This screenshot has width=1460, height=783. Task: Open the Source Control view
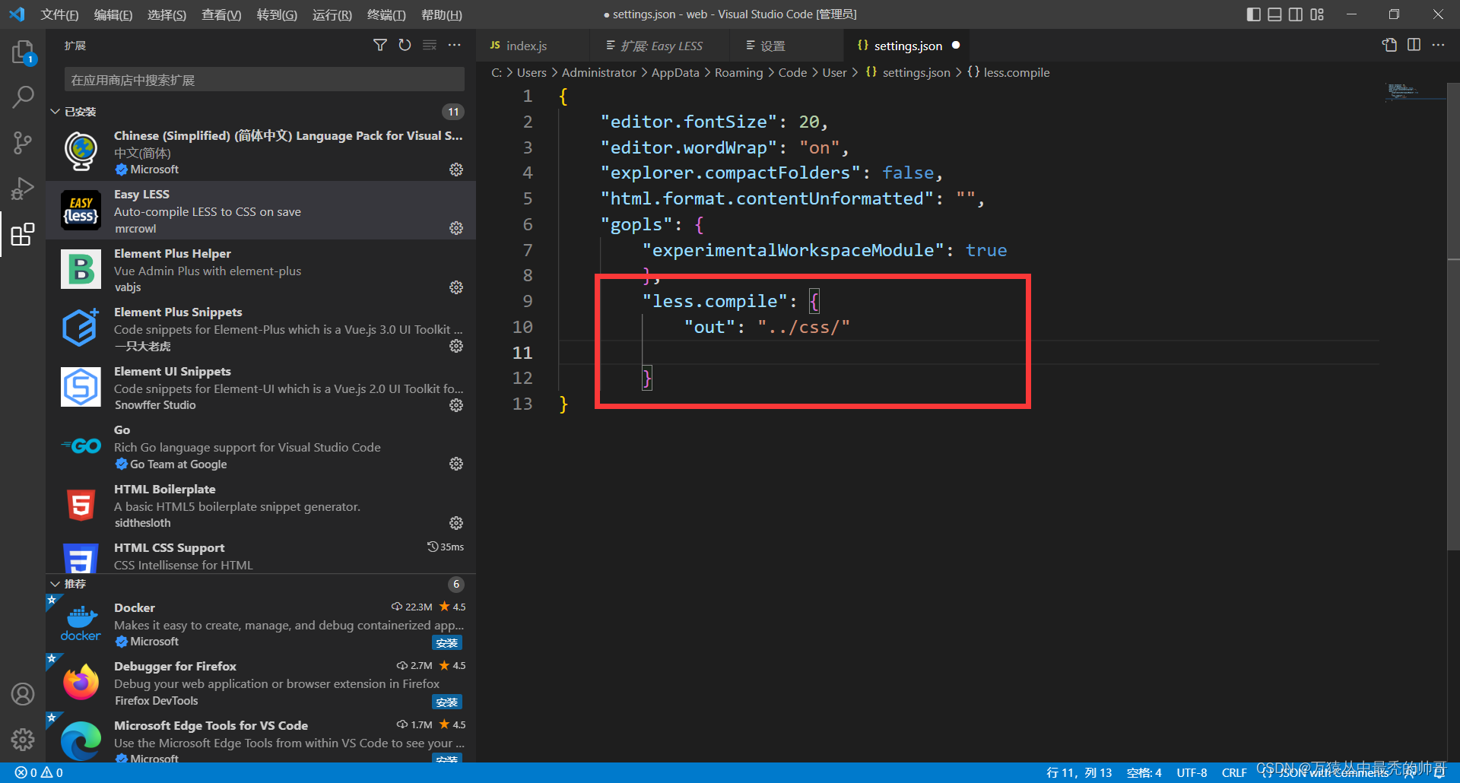(x=23, y=143)
